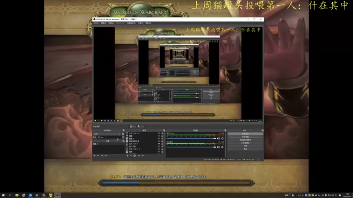Toggle visibility eye of 视频采集设备 source
This screenshot has width=353, height=198.
tap(159, 141)
